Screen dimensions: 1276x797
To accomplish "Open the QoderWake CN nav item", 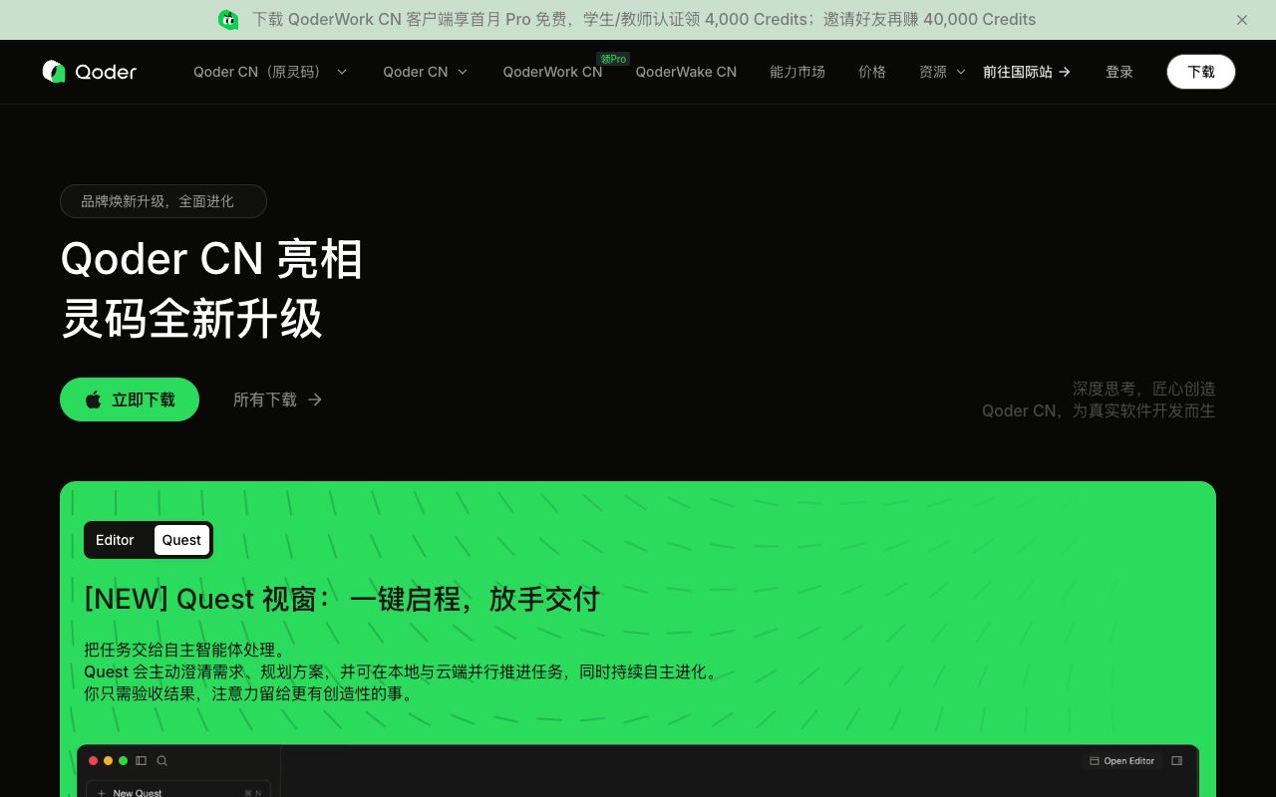I will pos(686,72).
